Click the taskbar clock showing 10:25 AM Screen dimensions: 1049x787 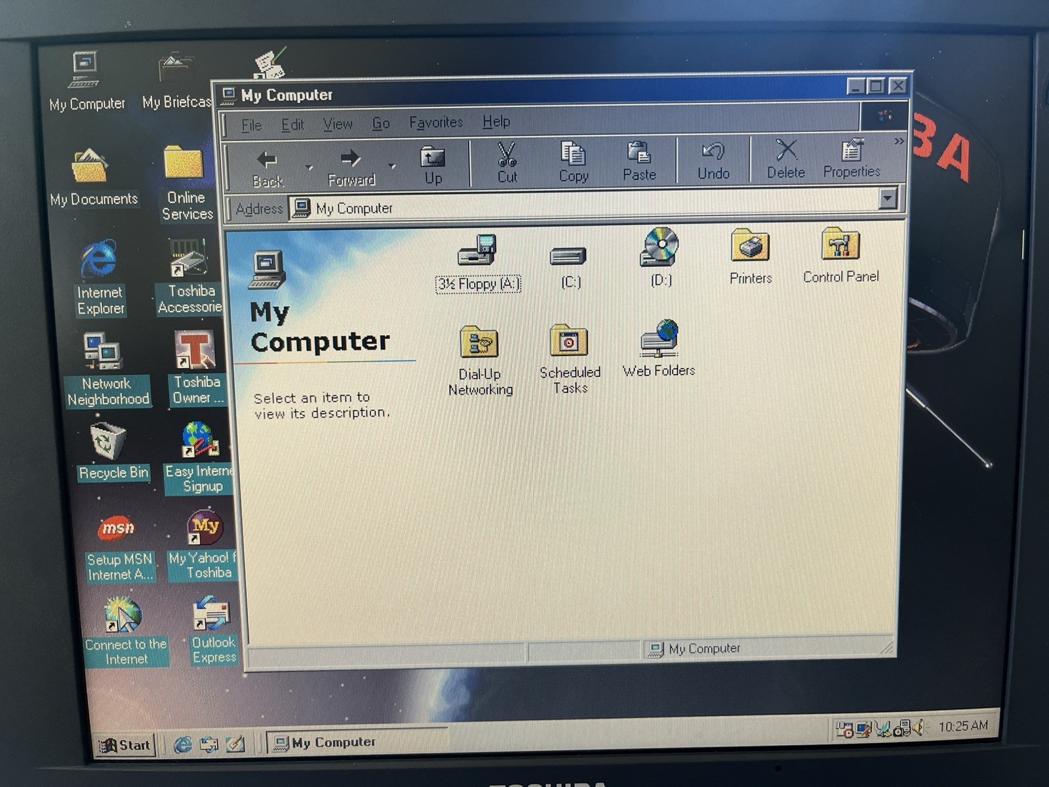pos(962,726)
